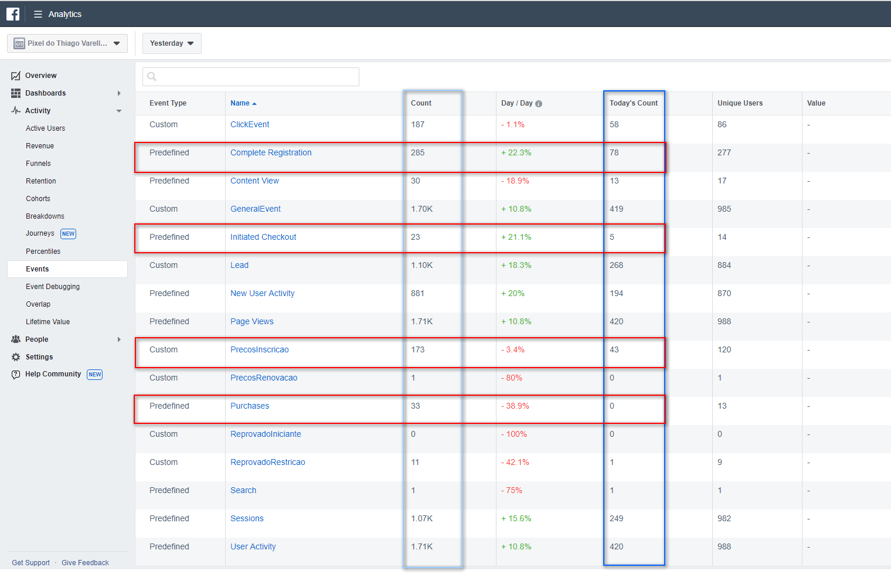Sort the table by the Name column
Screen dimensions: 891x574
pos(240,103)
